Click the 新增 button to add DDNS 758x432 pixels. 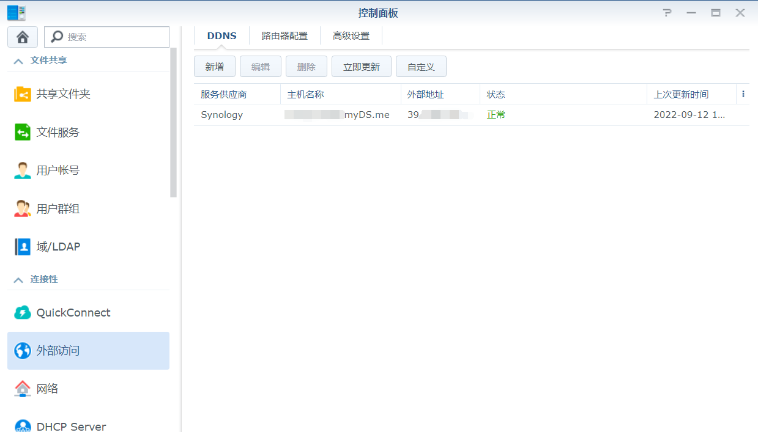click(x=215, y=66)
